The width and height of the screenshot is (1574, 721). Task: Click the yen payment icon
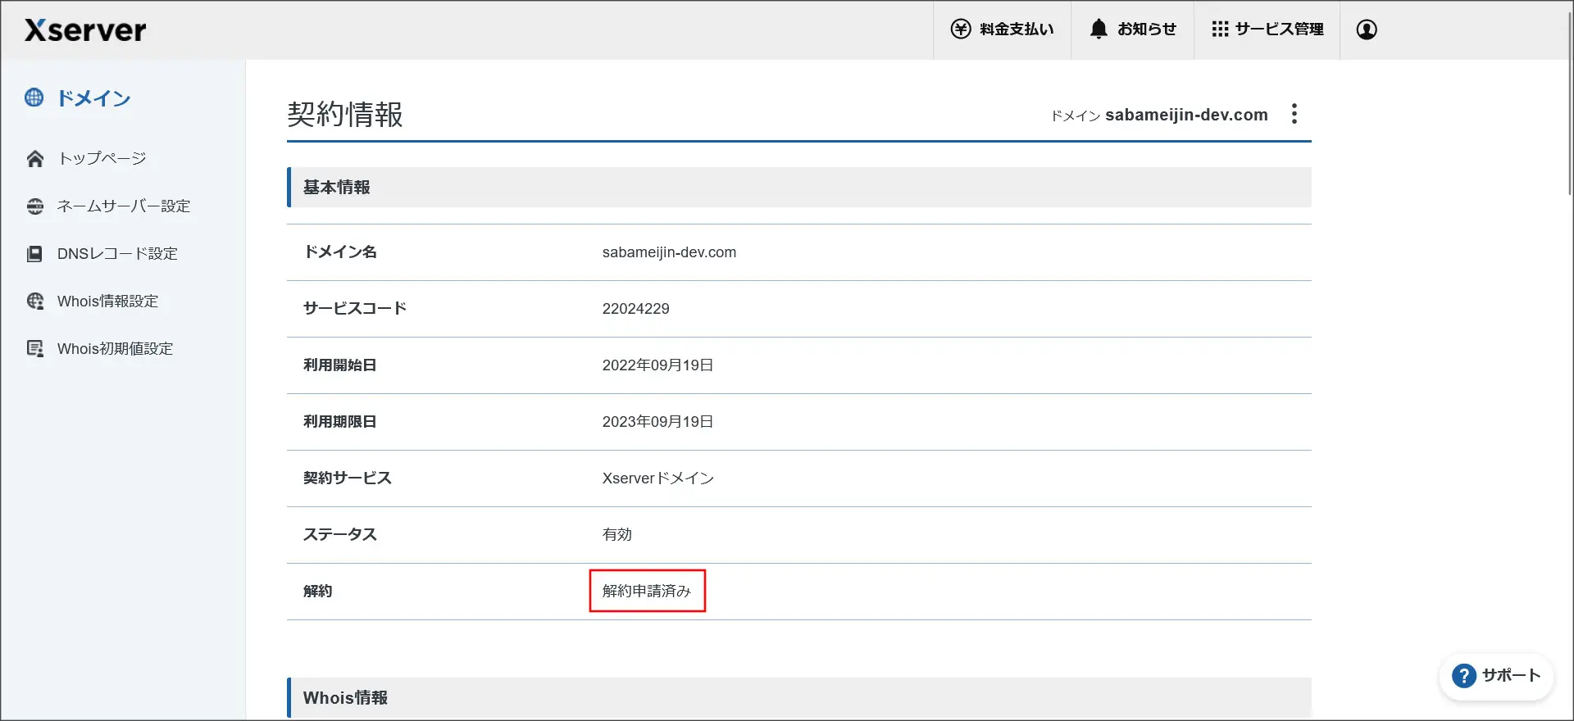coord(960,29)
